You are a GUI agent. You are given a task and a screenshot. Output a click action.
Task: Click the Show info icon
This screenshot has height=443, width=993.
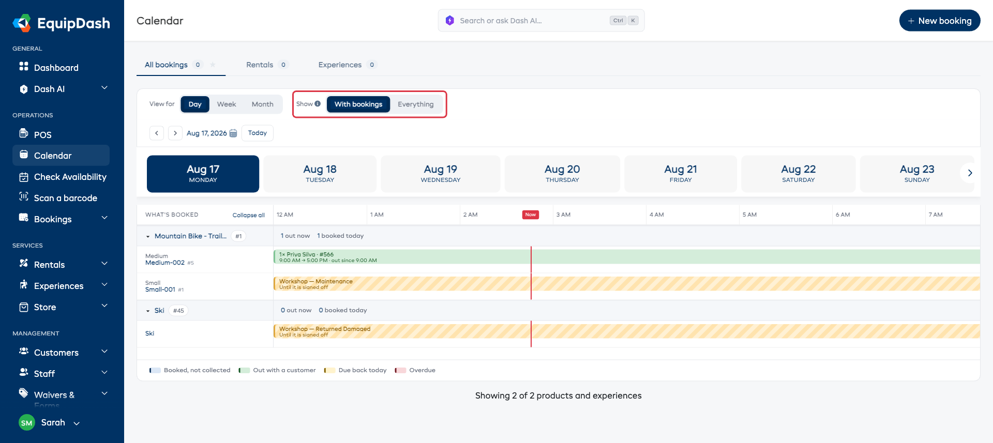[x=318, y=104]
